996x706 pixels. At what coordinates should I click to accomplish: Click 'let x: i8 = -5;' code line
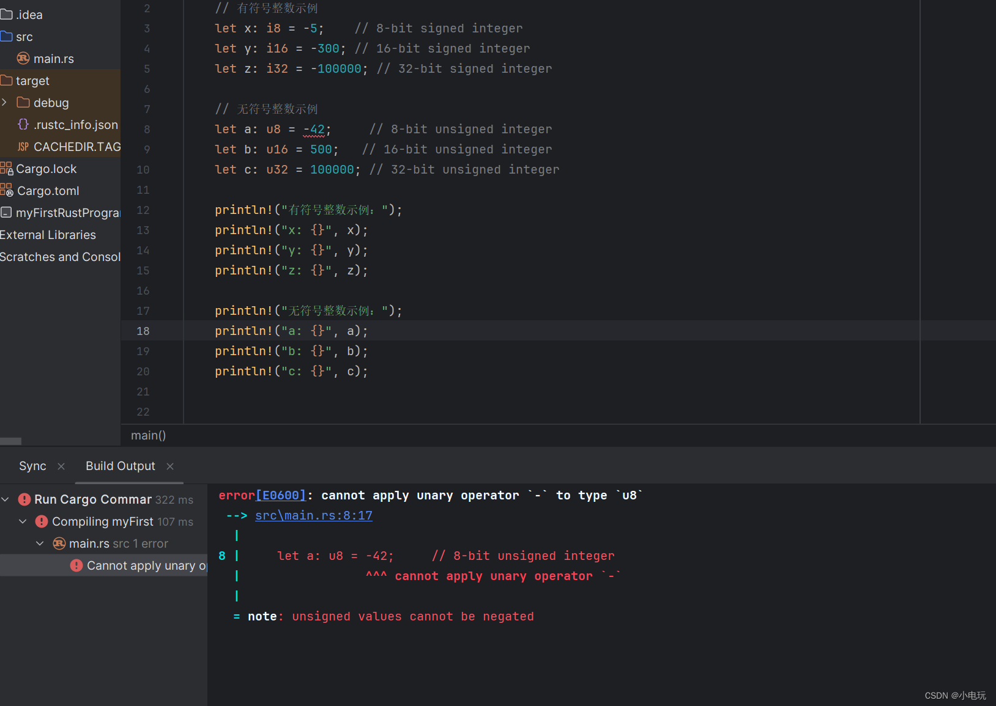269,28
